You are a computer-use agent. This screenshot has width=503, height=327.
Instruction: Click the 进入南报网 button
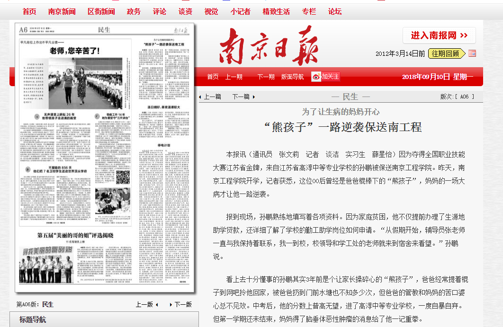pyautogui.click(x=439, y=35)
